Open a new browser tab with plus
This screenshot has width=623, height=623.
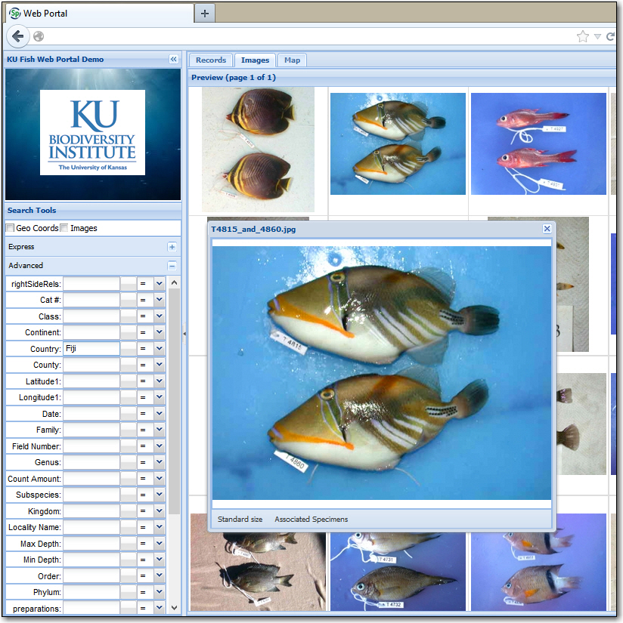(205, 14)
